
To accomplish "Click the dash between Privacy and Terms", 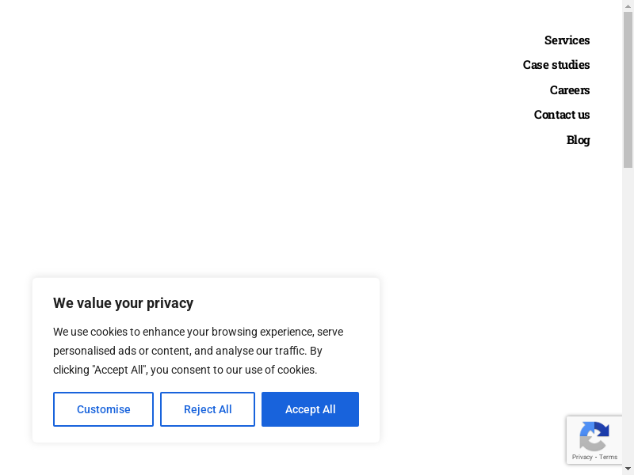I will point(595,457).
